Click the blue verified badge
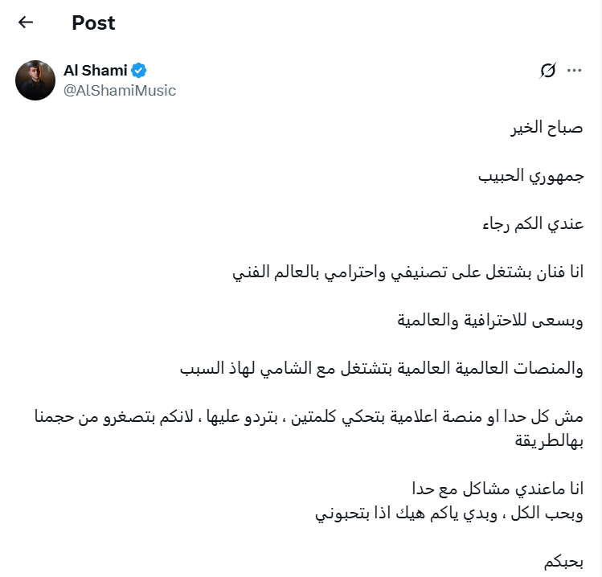 click(138, 71)
